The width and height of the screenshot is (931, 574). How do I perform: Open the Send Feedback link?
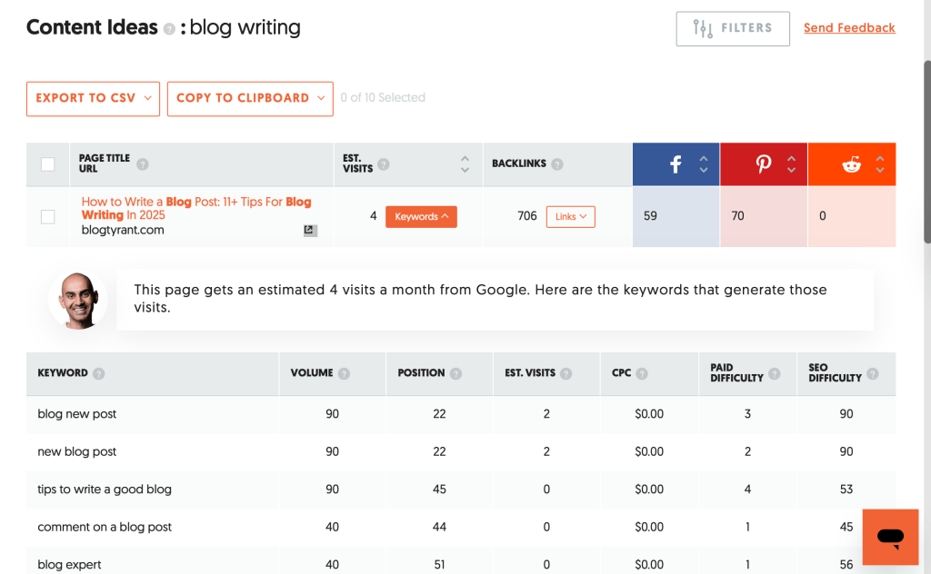point(848,28)
